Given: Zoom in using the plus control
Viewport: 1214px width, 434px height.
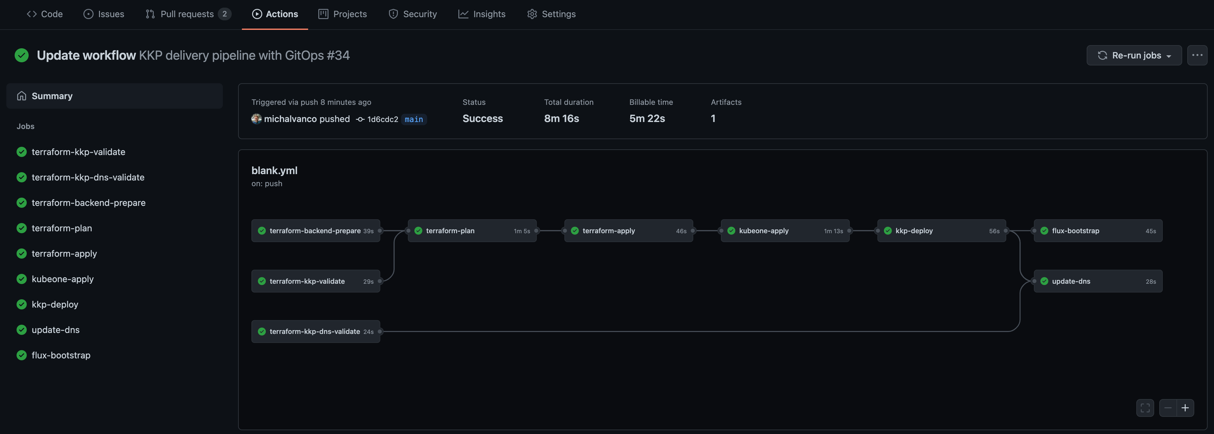Looking at the screenshot, I should 1185,408.
